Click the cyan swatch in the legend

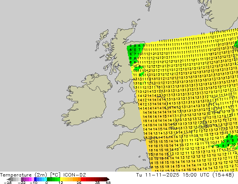[45, 179]
